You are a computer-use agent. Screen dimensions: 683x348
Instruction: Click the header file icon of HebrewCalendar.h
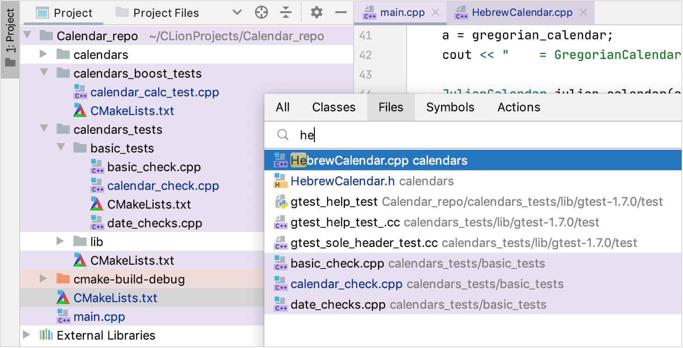tap(280, 181)
